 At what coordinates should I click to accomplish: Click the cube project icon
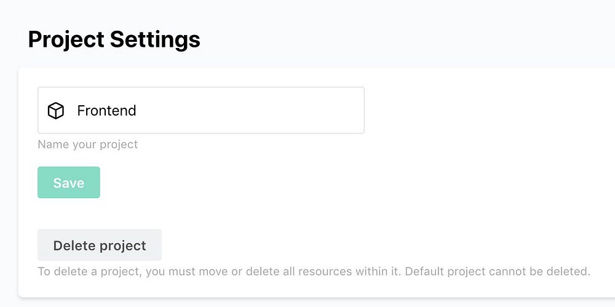56,111
